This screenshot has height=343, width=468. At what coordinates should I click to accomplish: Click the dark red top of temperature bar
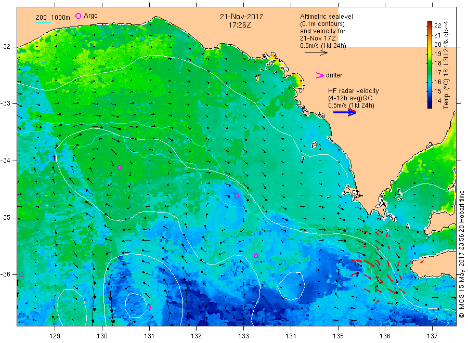coord(430,23)
